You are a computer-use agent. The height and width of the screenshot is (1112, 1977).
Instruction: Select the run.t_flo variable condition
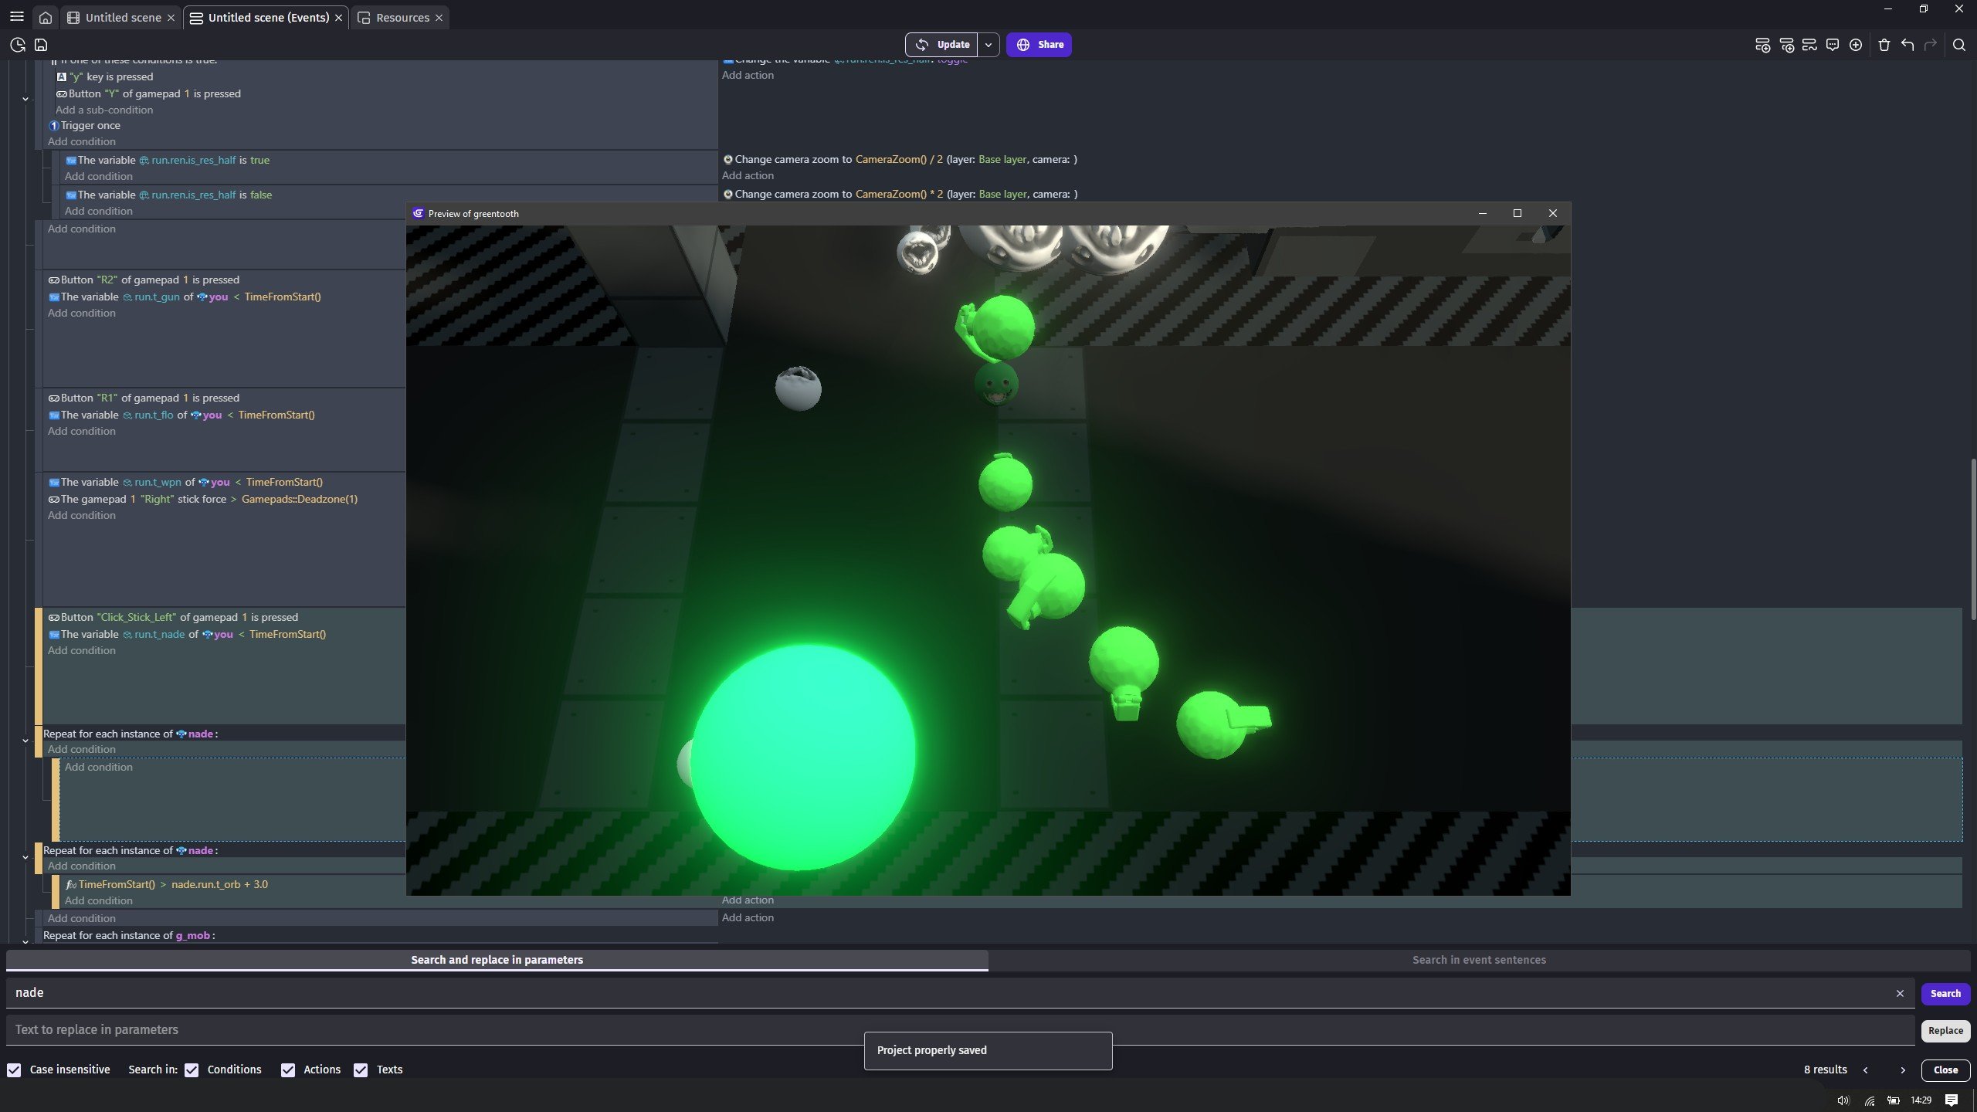coord(181,415)
